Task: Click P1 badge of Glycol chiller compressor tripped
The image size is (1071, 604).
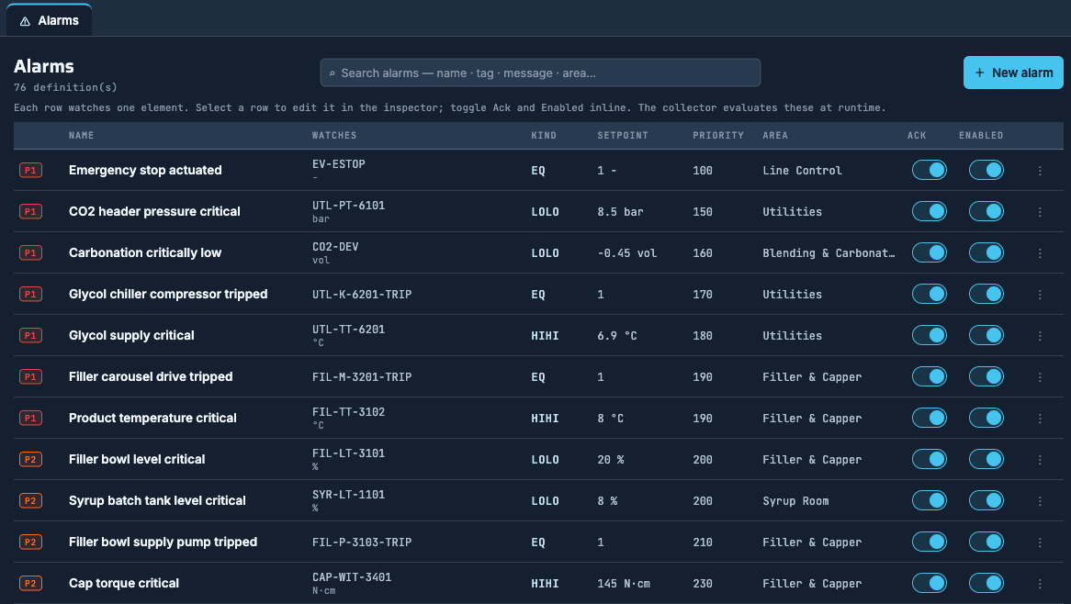Action: 30,294
